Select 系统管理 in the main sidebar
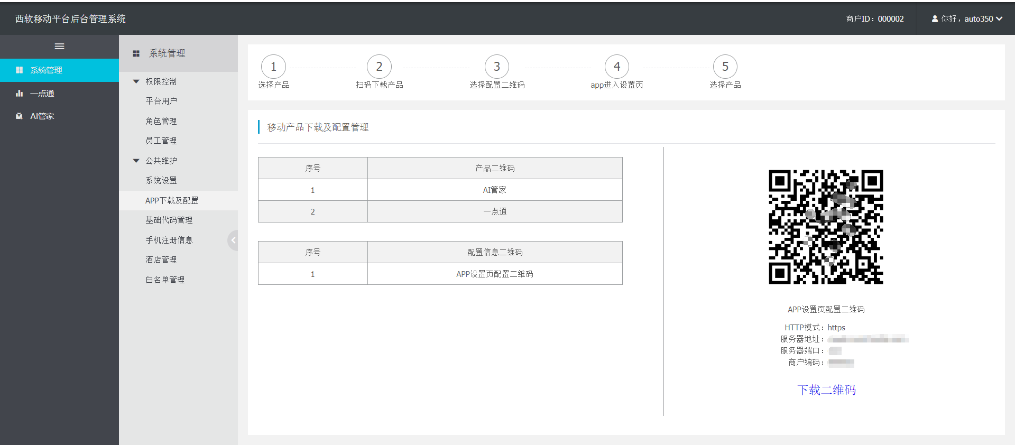Screen dimensions: 1015x445 click(59, 70)
